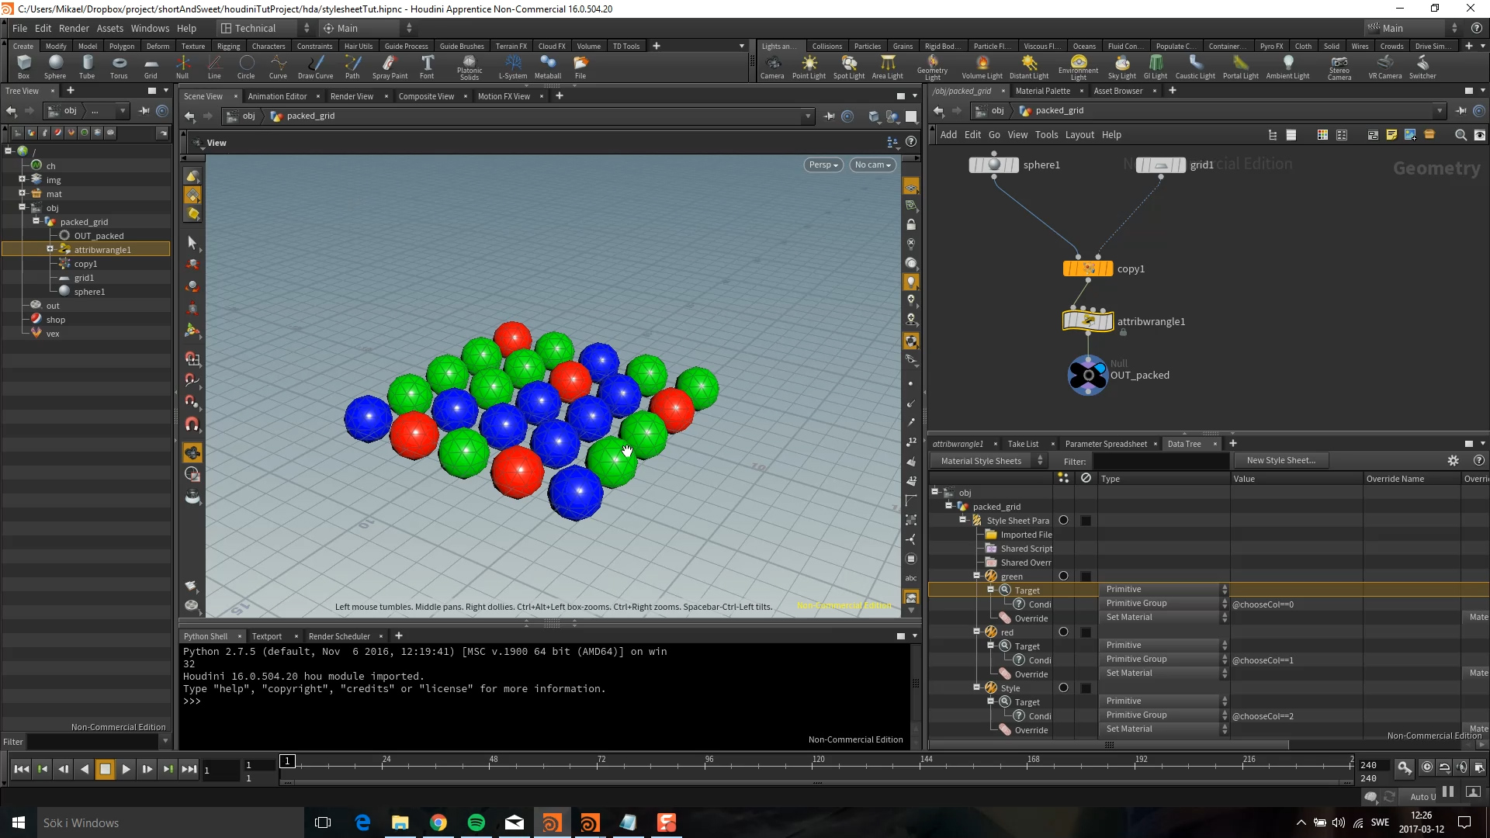Viewport: 1490px width, 838px height.
Task: Open the Render menu
Action: [74, 28]
